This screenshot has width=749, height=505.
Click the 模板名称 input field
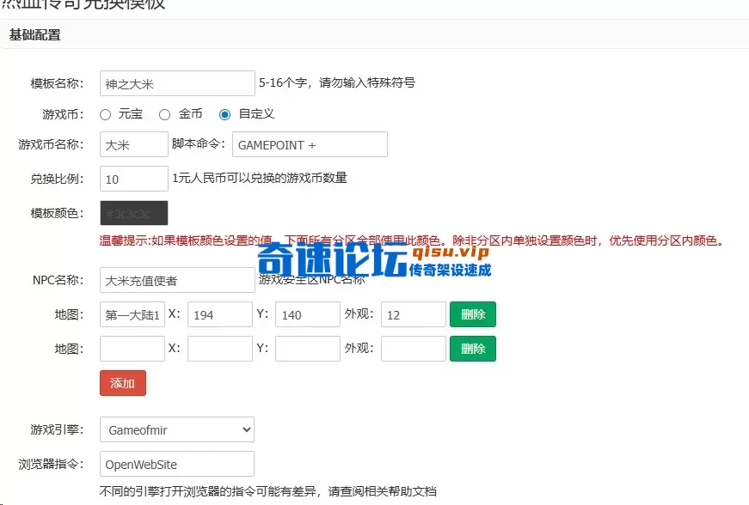point(177,83)
